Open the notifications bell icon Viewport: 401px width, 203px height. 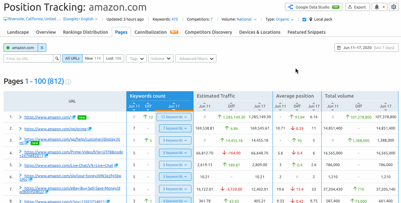[x=380, y=7]
